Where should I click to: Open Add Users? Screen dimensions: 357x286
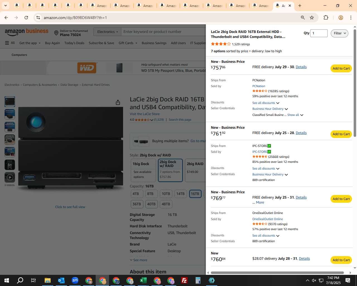(178, 43)
